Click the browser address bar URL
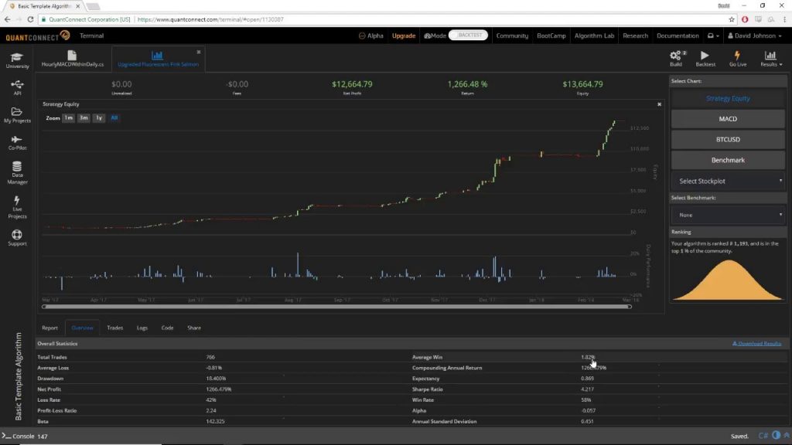 click(210, 19)
